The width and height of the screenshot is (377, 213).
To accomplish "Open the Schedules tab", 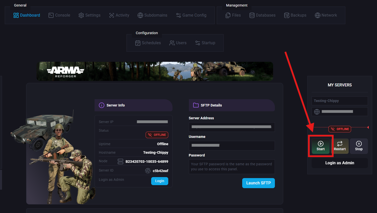I will 148,43.
